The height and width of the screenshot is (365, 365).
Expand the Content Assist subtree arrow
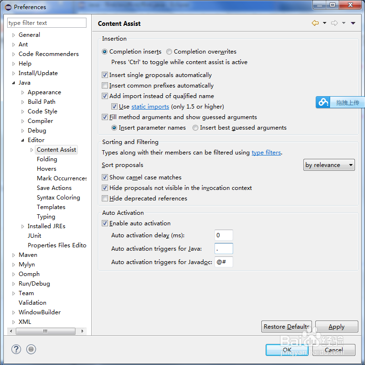32,150
